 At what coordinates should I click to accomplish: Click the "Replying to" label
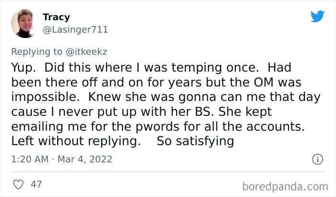click(40, 51)
